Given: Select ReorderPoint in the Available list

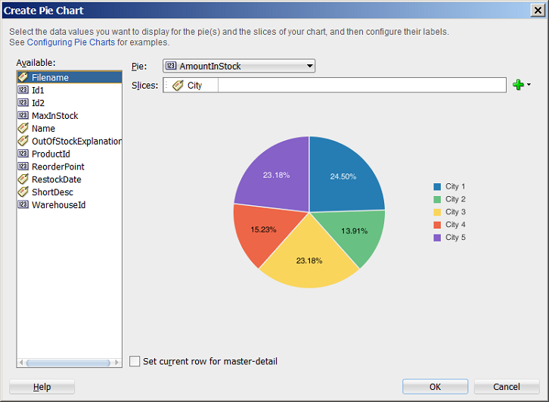Looking at the screenshot, I should pyautogui.click(x=70, y=166).
